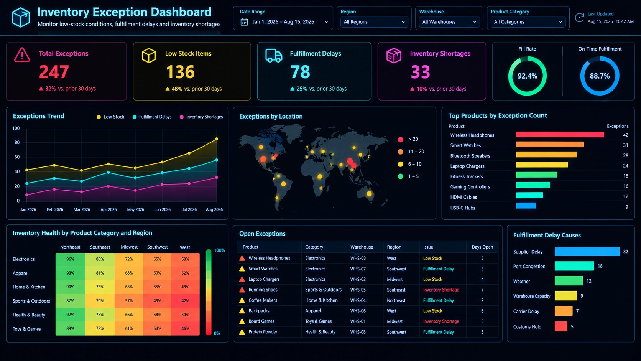Click the alert icon beside Laptop Chargers

[x=242, y=279]
